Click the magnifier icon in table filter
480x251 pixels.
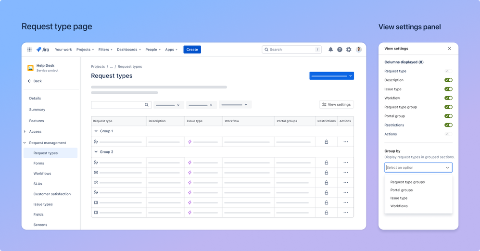point(147,105)
